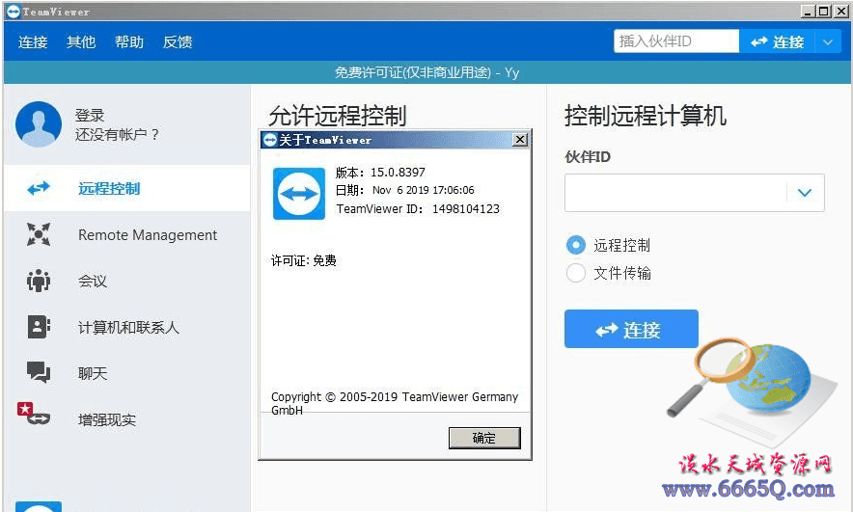
Task: Open the 帮助 menu
Action: pyautogui.click(x=129, y=41)
